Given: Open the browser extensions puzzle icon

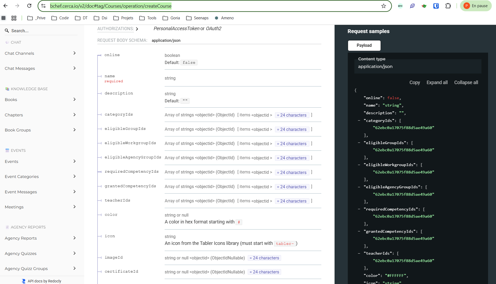Looking at the screenshot, I should pos(448,6).
